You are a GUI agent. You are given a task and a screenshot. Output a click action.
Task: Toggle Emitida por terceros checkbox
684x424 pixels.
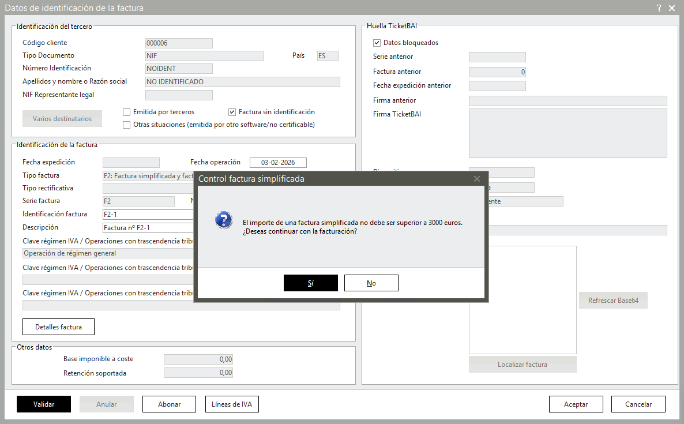(127, 112)
